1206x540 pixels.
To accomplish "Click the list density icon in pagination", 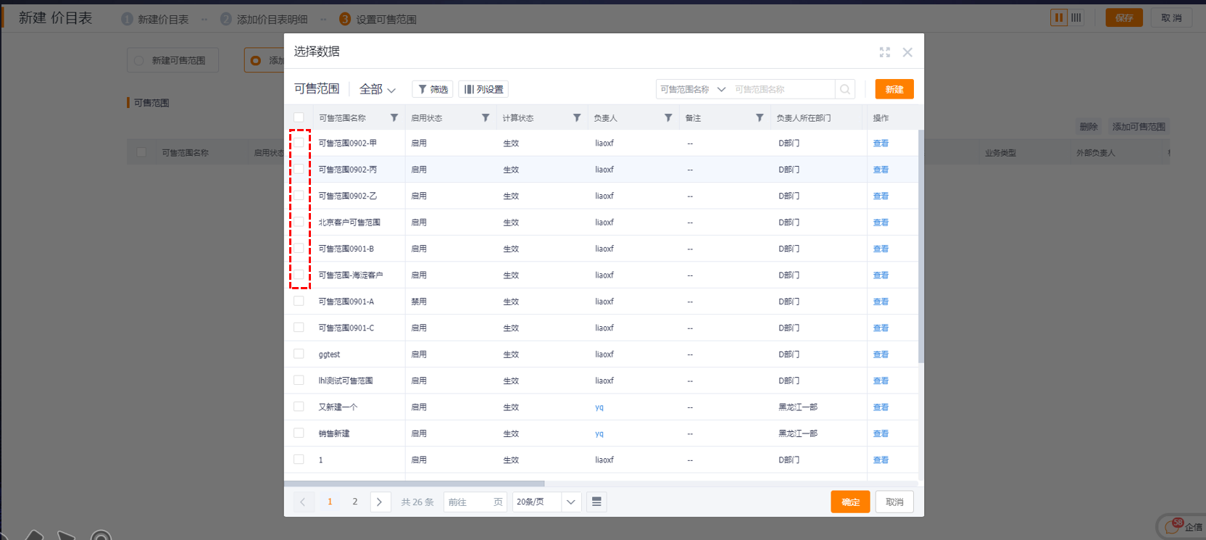I will click(x=596, y=502).
